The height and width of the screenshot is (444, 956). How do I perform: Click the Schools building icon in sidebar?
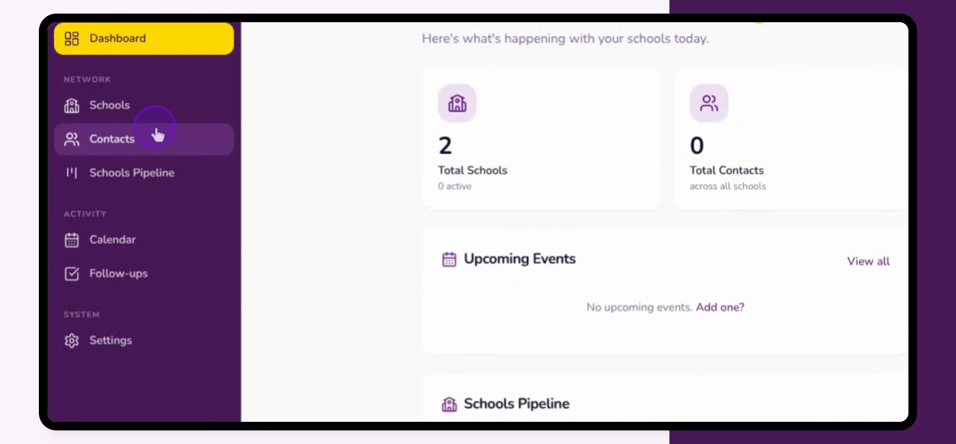pyautogui.click(x=72, y=105)
